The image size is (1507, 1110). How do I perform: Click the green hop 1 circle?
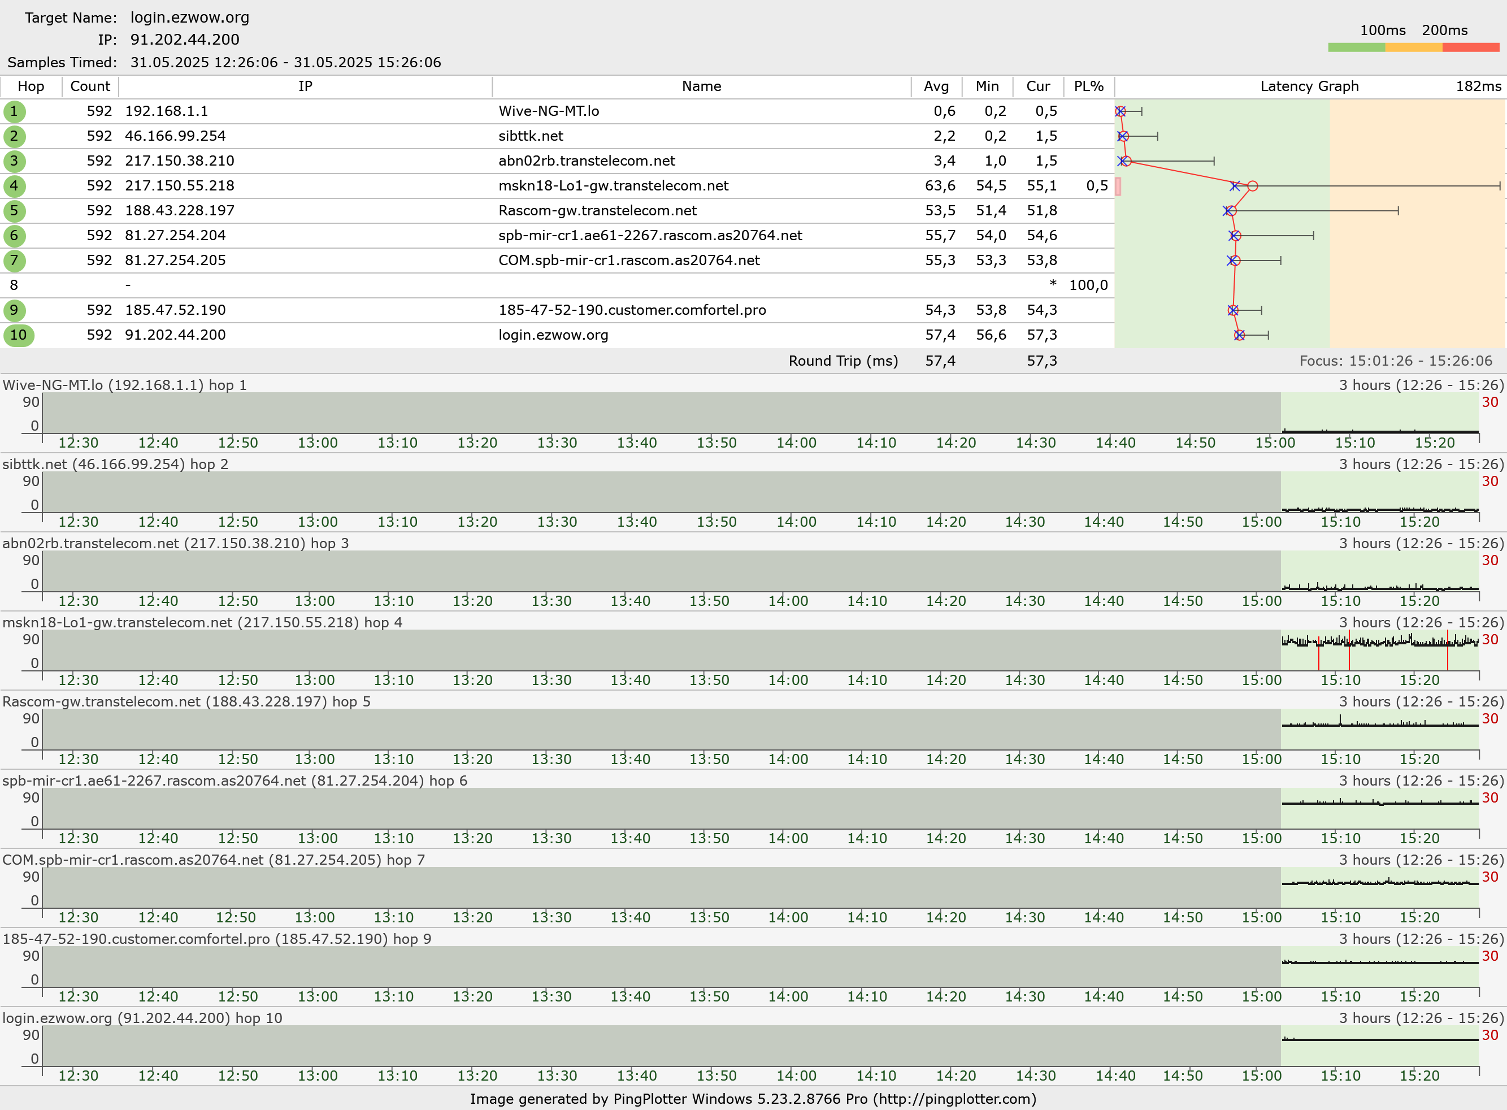[x=14, y=111]
